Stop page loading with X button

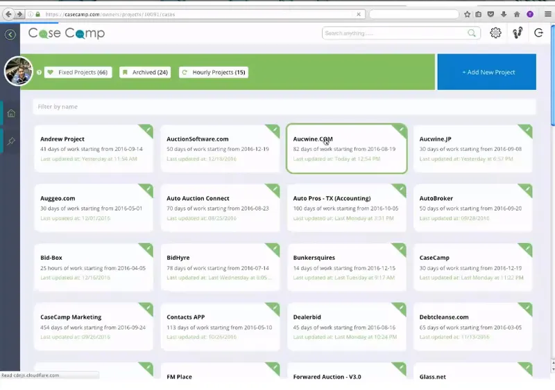[x=359, y=14]
